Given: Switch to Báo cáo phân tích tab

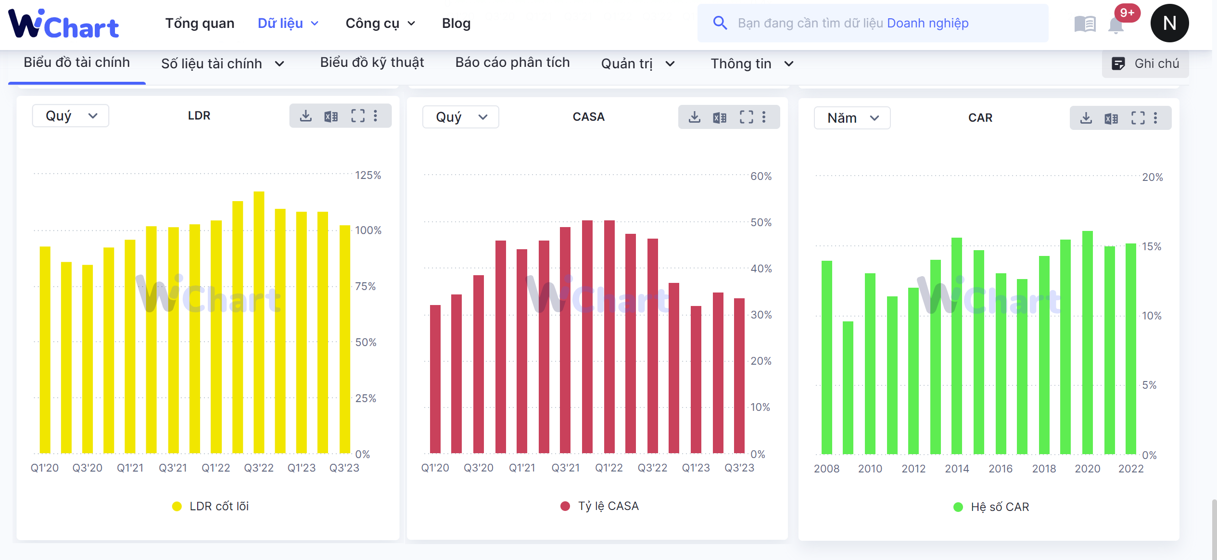Looking at the screenshot, I should coord(512,63).
